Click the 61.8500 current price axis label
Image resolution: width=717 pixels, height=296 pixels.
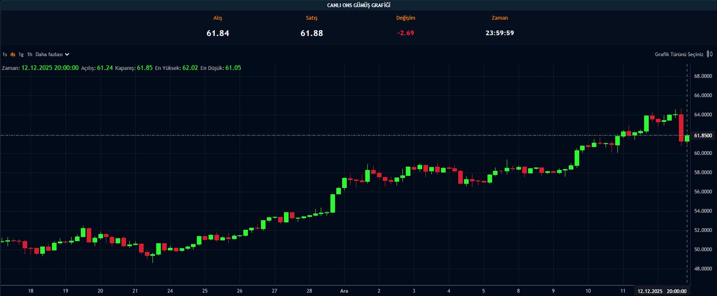(x=703, y=136)
